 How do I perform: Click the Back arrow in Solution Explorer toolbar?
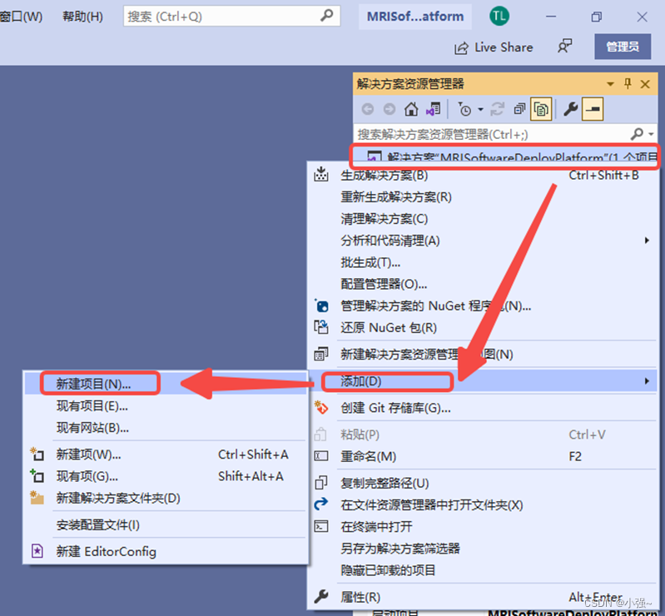click(368, 109)
